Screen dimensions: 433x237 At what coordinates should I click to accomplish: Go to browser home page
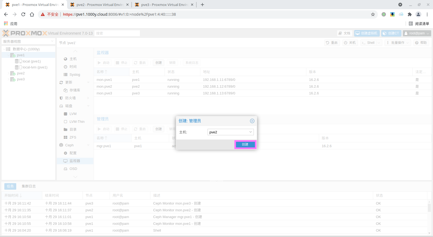tap(32, 14)
